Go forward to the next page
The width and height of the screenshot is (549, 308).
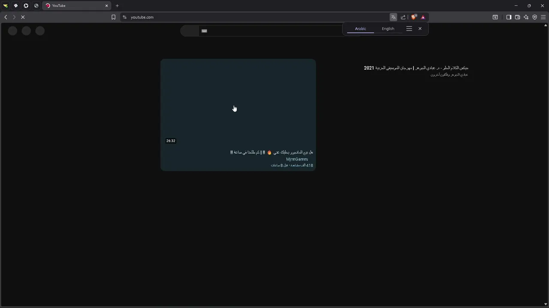coord(14,17)
